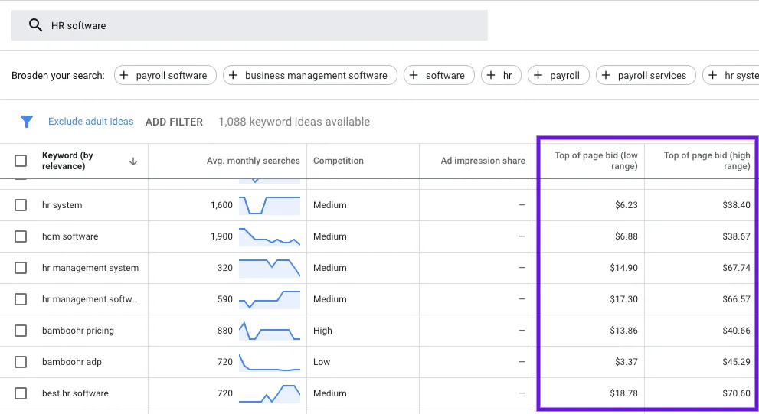
Task: Click Avg. monthly searches column header
Action: tap(254, 161)
